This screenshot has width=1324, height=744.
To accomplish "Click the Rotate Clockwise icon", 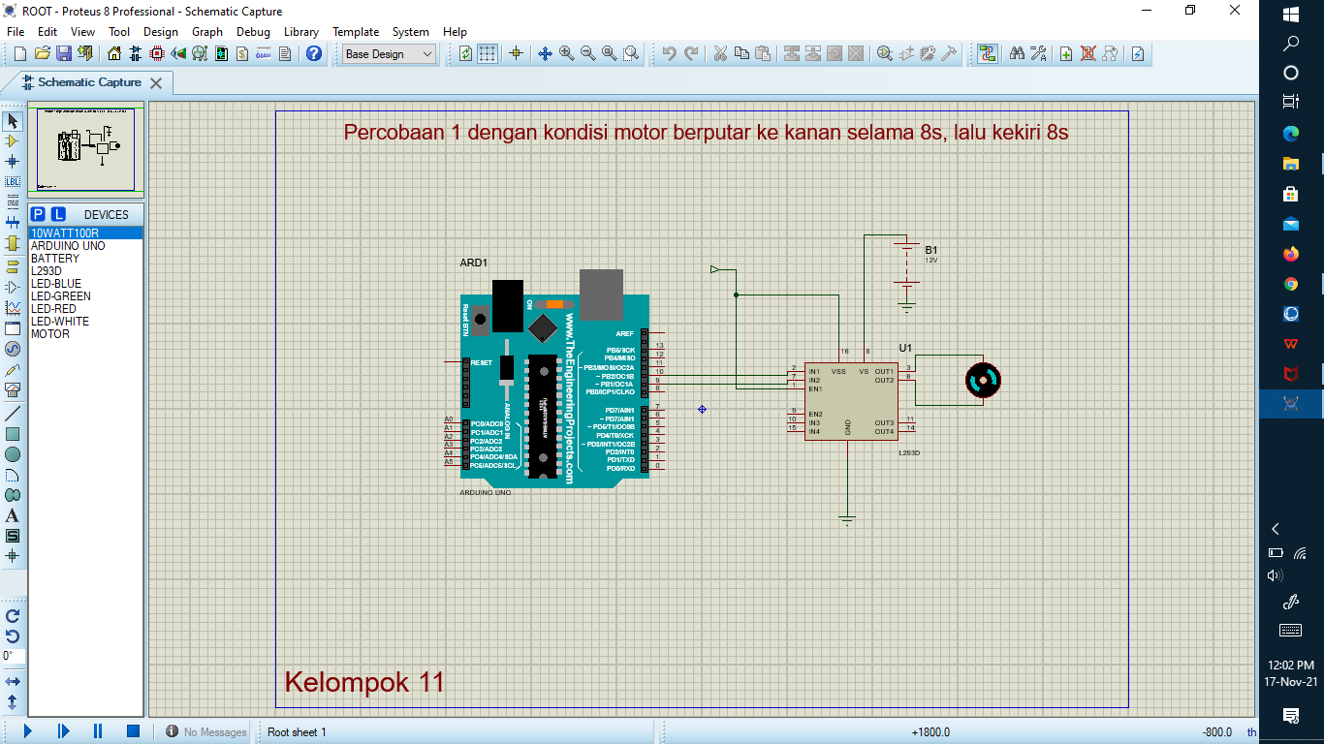I will click(13, 615).
